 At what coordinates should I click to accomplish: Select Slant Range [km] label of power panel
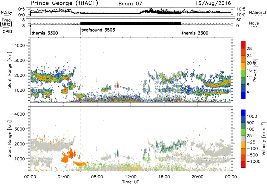click(9, 70)
